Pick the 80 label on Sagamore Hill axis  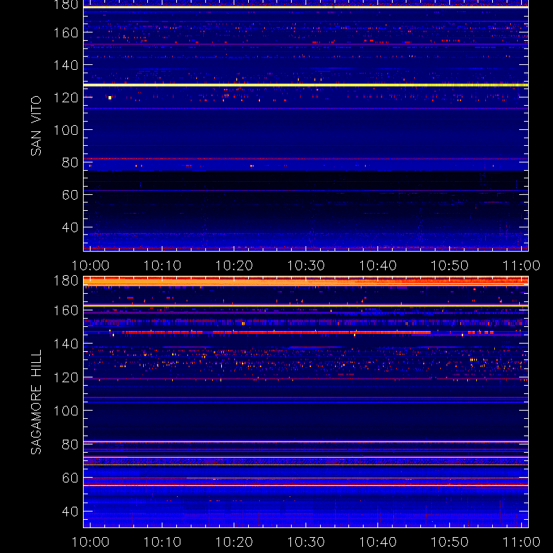(70, 444)
